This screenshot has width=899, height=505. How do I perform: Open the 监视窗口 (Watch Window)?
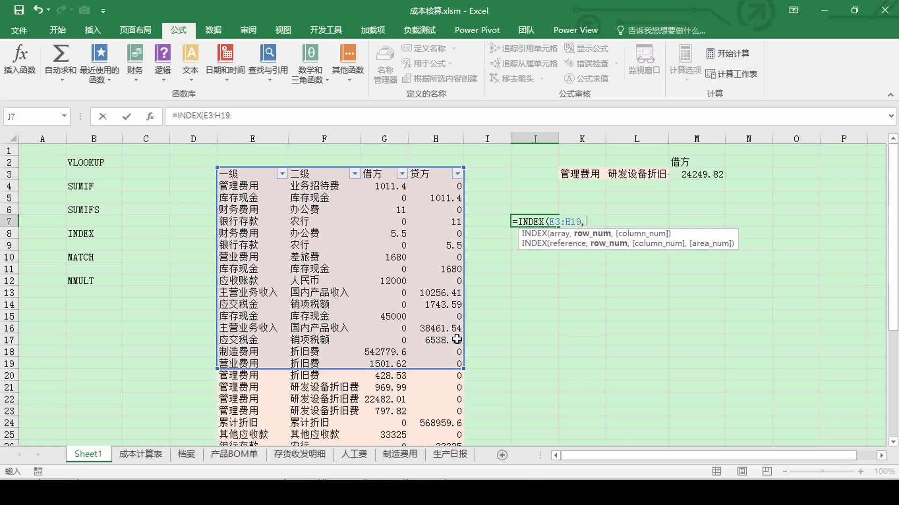pos(644,61)
